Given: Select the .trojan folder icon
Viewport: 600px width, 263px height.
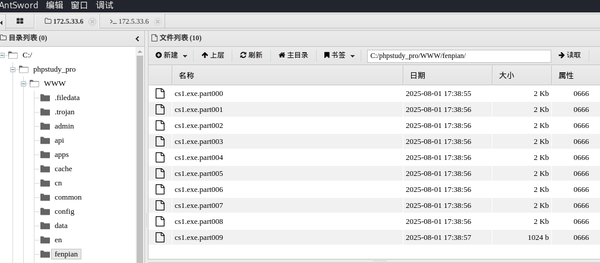Looking at the screenshot, I should coord(45,112).
